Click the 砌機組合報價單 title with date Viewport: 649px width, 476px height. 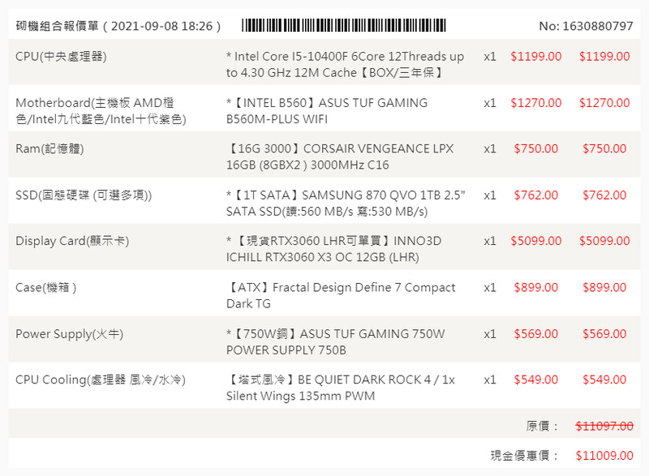coord(118,26)
